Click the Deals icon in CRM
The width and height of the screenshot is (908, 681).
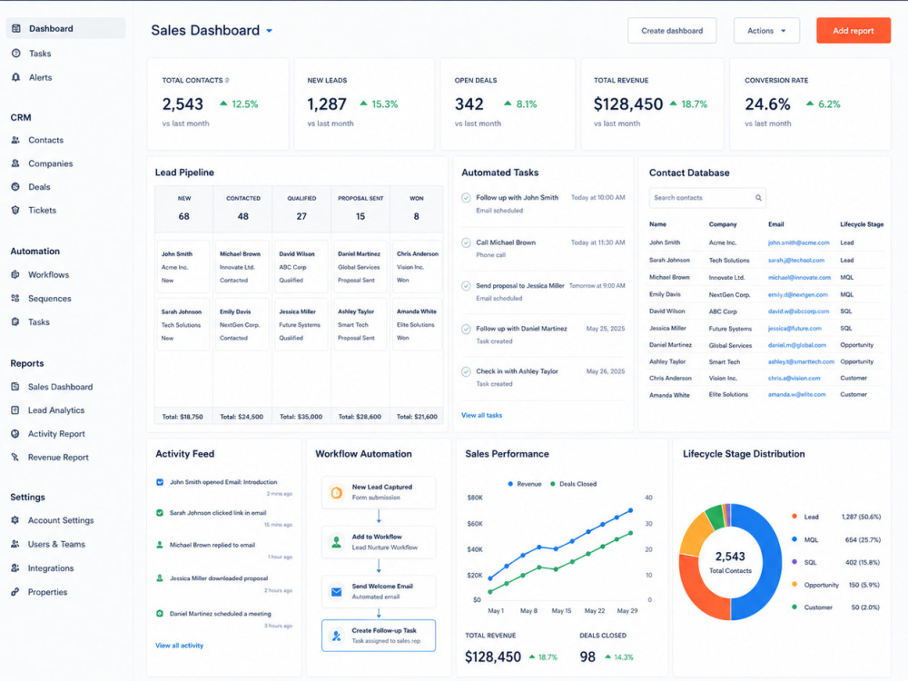tap(15, 186)
